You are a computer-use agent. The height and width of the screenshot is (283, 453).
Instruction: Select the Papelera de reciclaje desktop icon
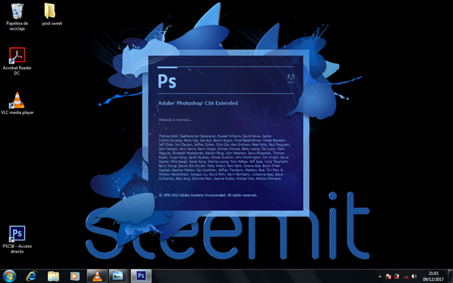point(17,17)
